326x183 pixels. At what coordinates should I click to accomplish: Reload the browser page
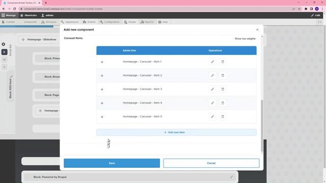(x=15, y=9)
